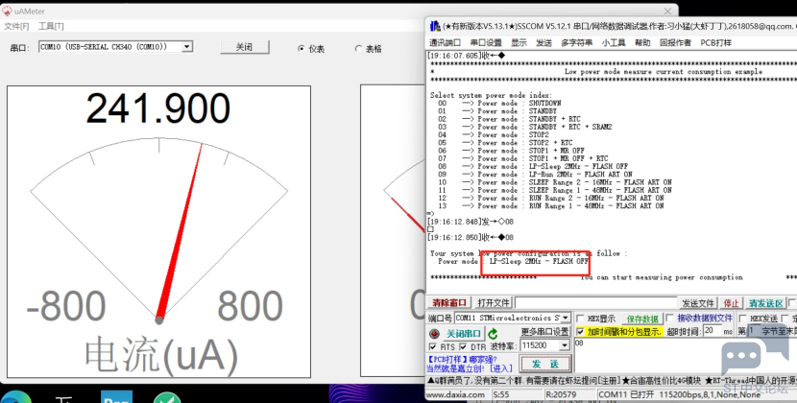Click the red 停止 button
Screen dimensions: 797x403
pos(731,303)
